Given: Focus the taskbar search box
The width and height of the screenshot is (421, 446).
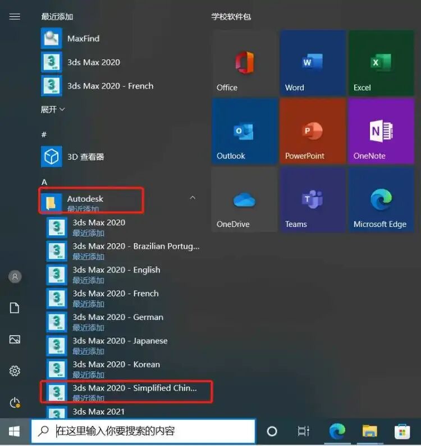Looking at the screenshot, I should 143,431.
